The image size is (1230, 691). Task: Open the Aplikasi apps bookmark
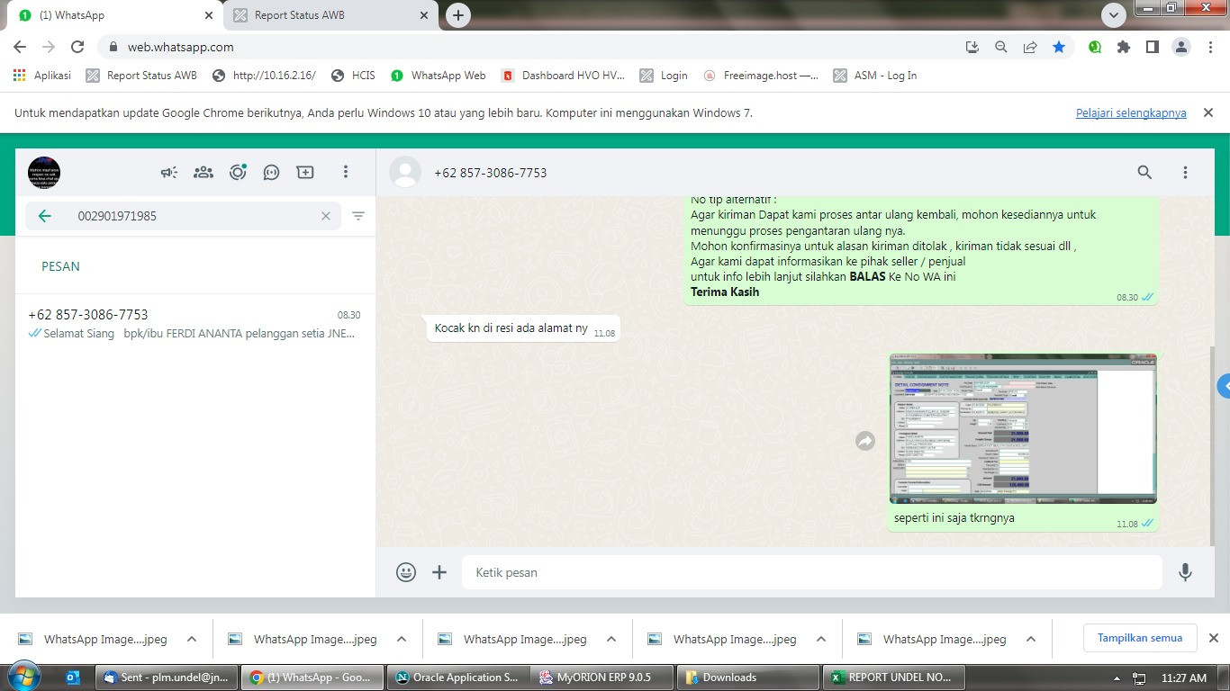pyautogui.click(x=42, y=76)
